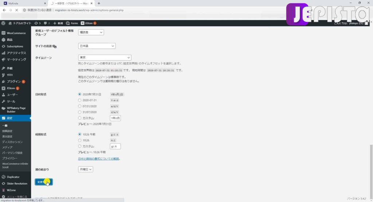Click the translation icon next to サイトの言語
This screenshot has height=202, width=373.
(55, 46)
